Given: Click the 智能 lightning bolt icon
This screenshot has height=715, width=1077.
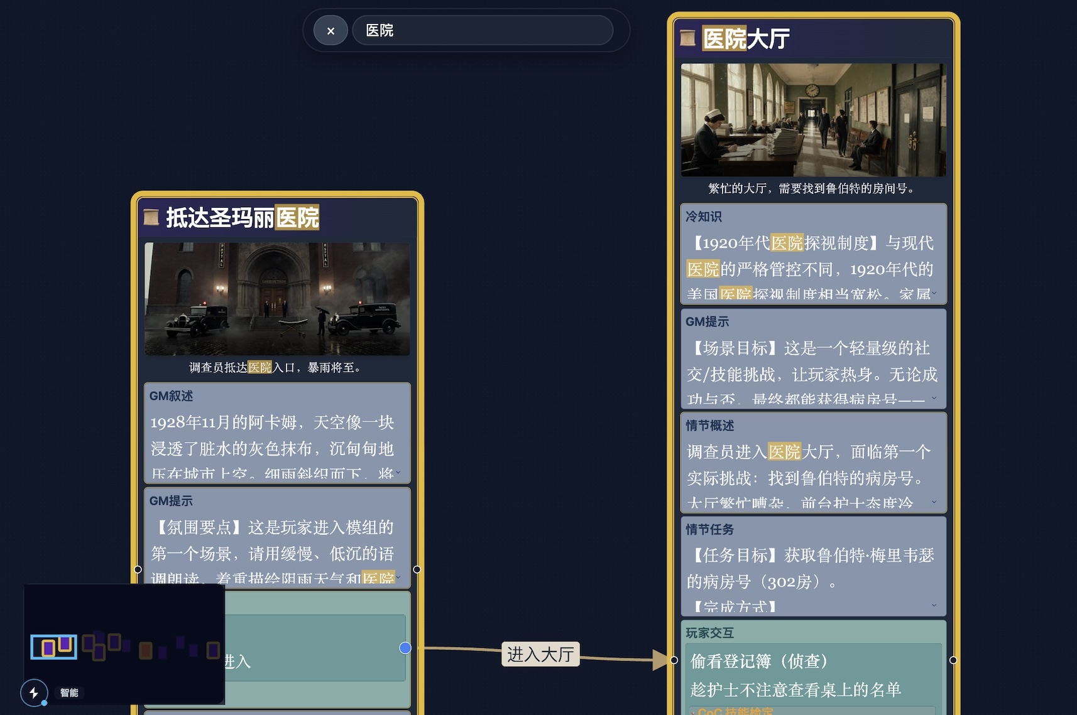Looking at the screenshot, I should [33, 693].
